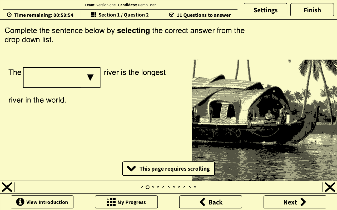The image size is (337, 210).
Task: Click the right chevron on the Next button
Action: pyautogui.click(x=303, y=202)
